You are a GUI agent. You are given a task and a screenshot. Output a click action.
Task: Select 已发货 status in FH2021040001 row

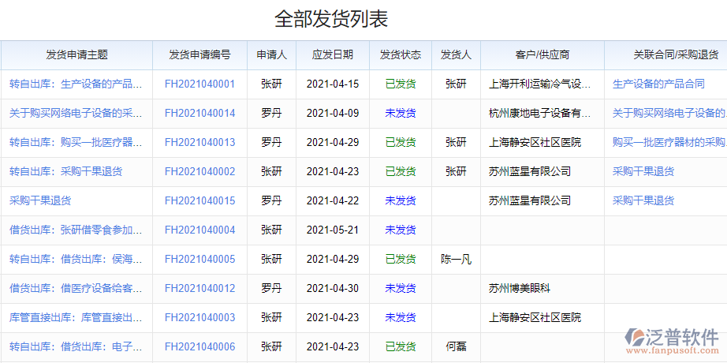pos(401,84)
